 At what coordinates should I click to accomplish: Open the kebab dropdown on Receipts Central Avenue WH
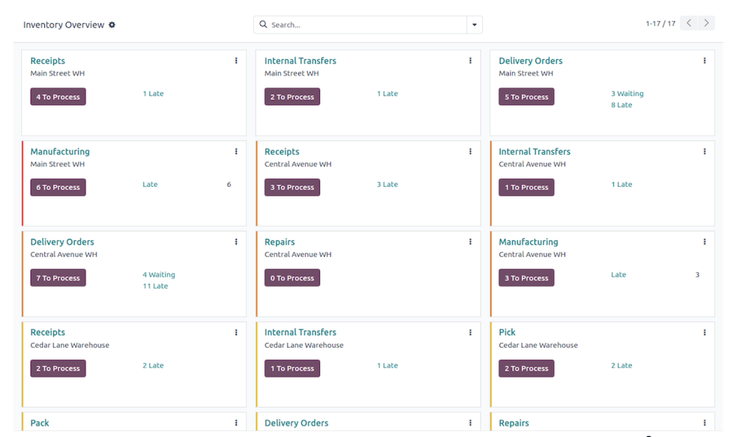point(470,151)
